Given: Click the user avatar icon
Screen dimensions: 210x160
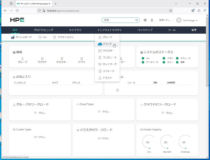Looking at the screenshot, I should click(x=179, y=20).
